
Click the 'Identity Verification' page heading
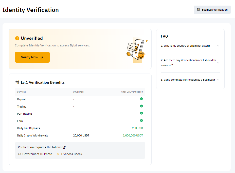point(31,10)
